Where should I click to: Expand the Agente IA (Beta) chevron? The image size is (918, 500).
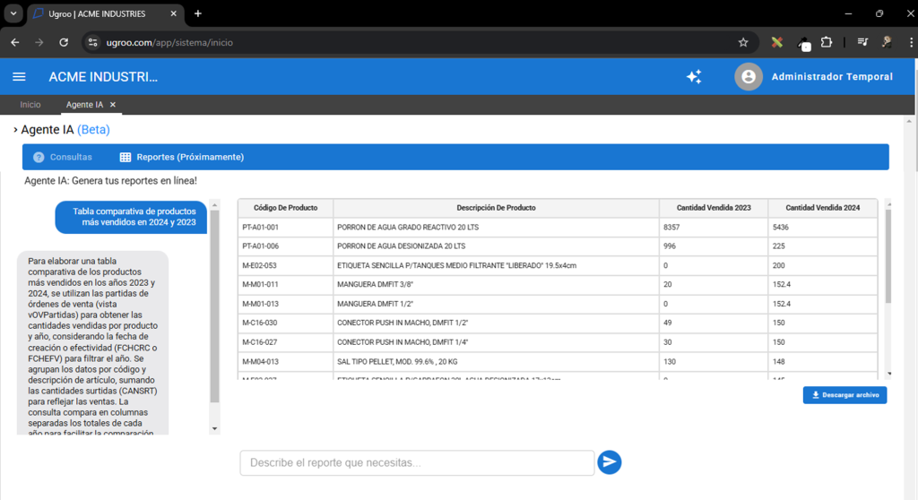[15, 130]
